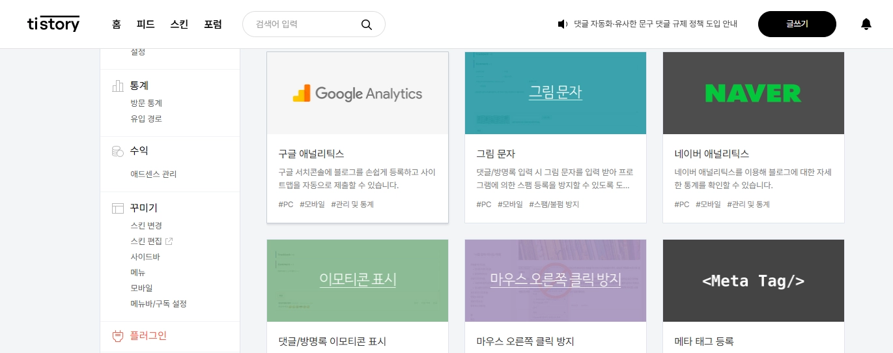The height and width of the screenshot is (353, 893).
Task: Click the 글쓰기 button
Action: pos(797,24)
